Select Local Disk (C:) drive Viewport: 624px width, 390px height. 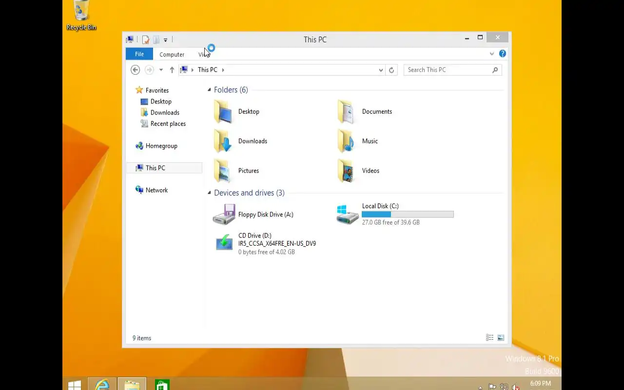pyautogui.click(x=395, y=214)
